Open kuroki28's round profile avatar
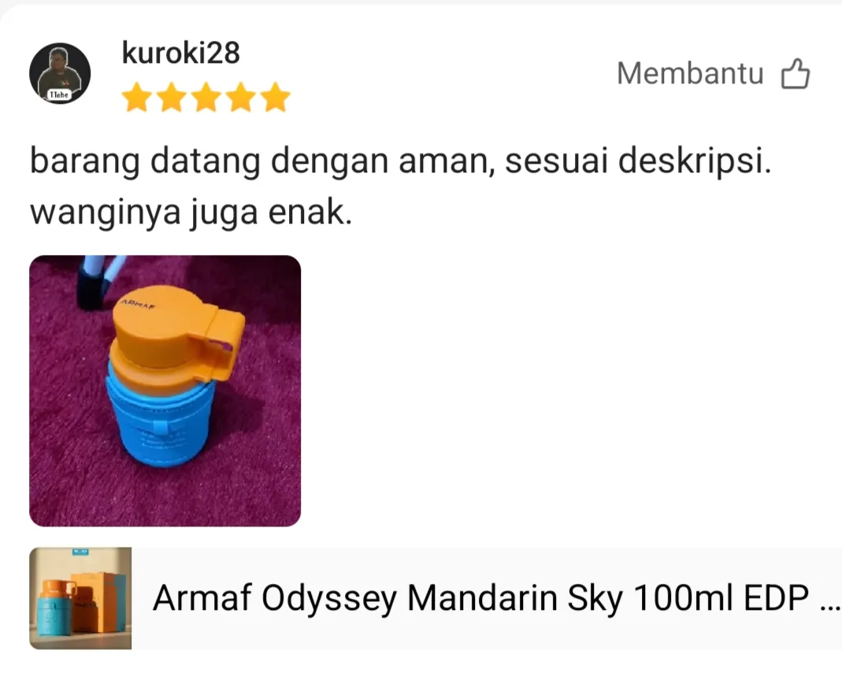This screenshot has height=676, width=842. pyautogui.click(x=60, y=73)
